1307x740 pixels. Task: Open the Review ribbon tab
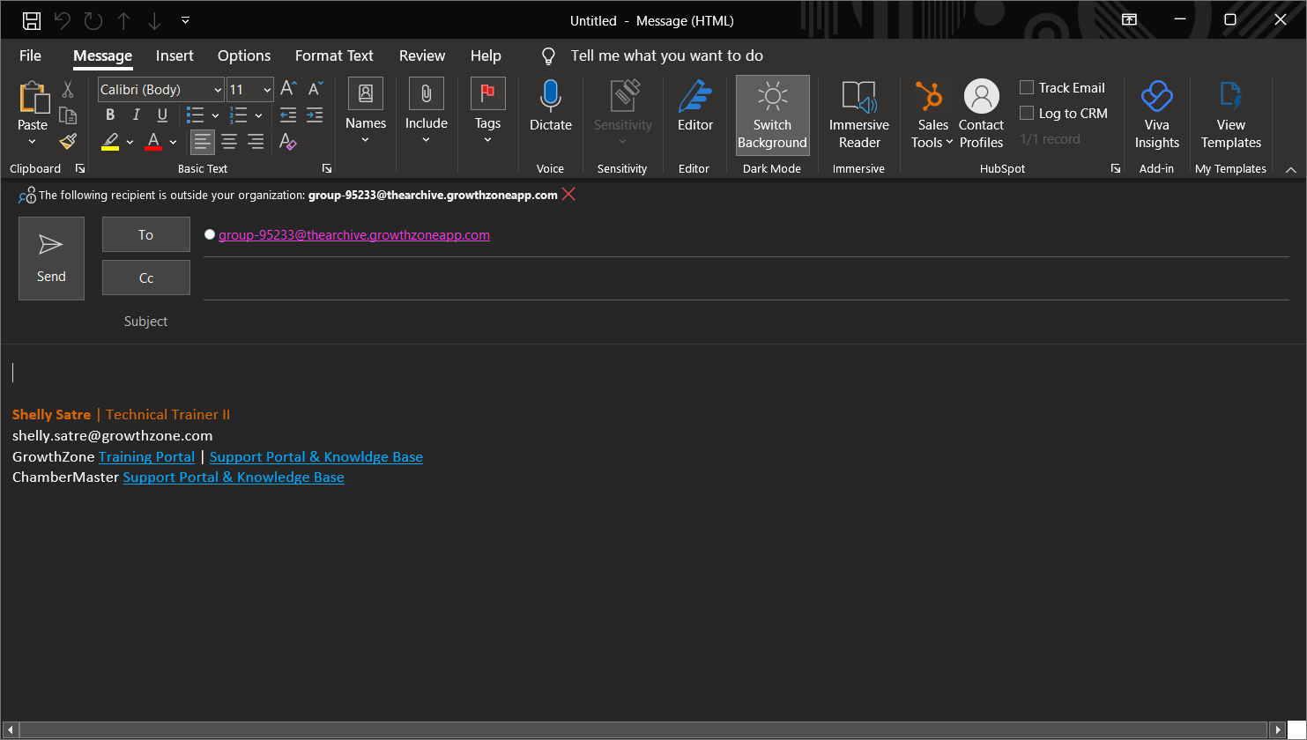point(421,55)
